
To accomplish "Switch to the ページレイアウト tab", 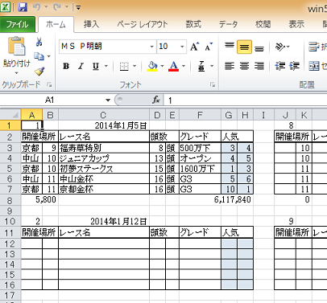I will pos(143,24).
